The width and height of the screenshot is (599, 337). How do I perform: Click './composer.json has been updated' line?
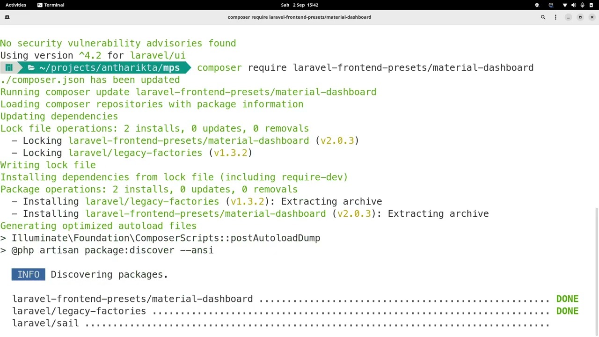click(x=90, y=80)
